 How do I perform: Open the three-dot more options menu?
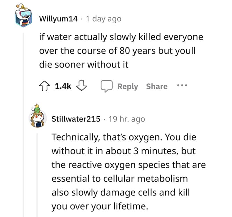[182, 86]
